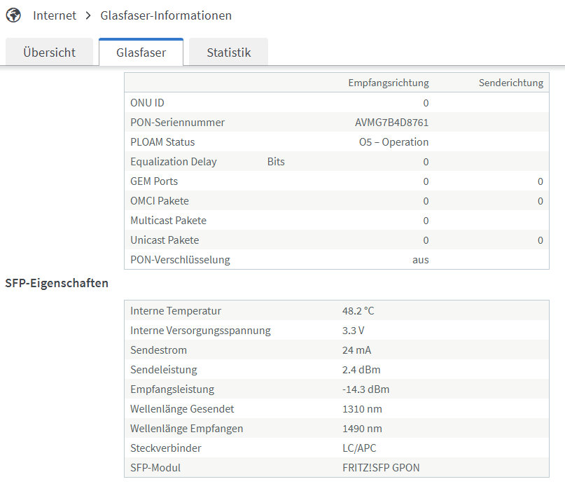The height and width of the screenshot is (484, 565).
Task: Select the Sendeleistung label
Action: pyautogui.click(x=164, y=370)
